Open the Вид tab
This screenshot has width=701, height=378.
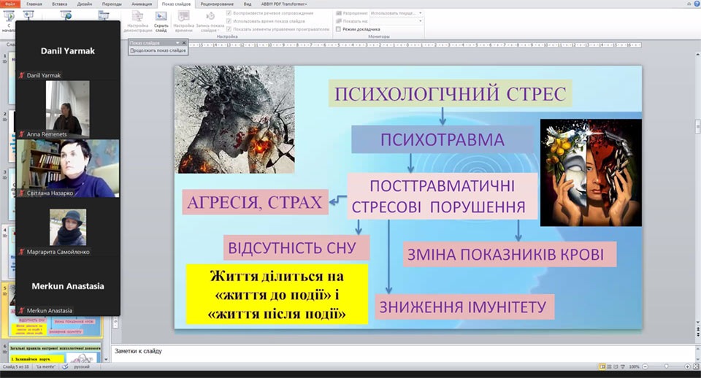pos(248,4)
